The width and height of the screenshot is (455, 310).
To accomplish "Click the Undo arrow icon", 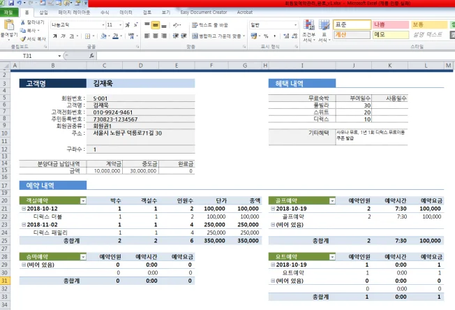I will point(19,3).
